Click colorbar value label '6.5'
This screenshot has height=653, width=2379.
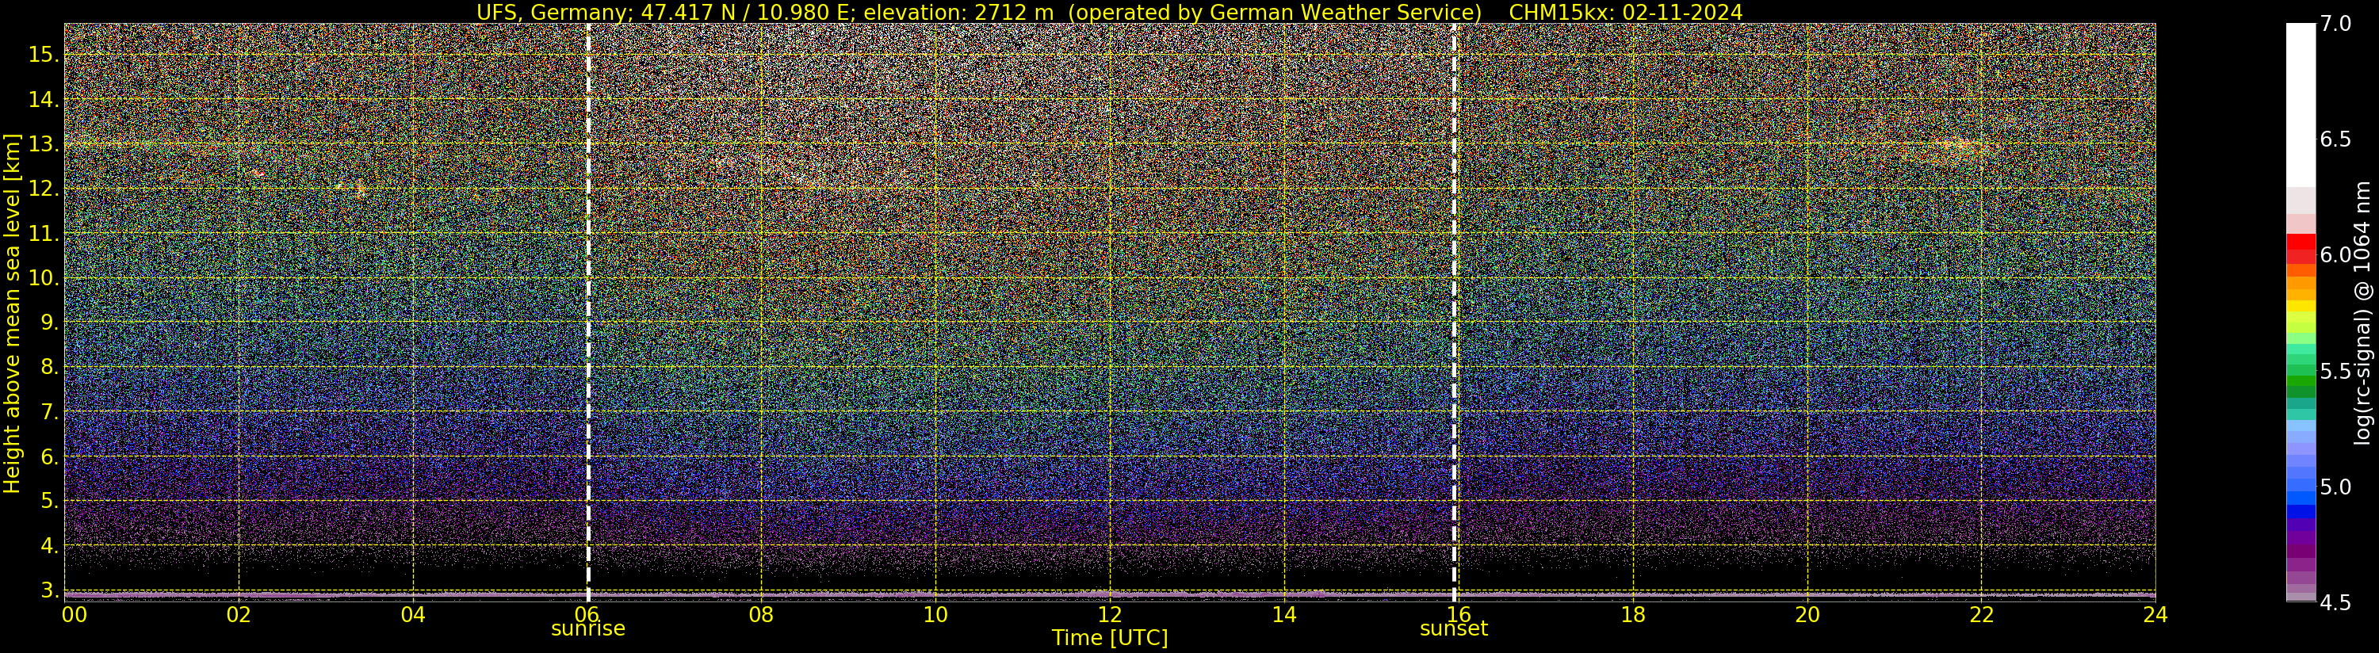[2335, 139]
